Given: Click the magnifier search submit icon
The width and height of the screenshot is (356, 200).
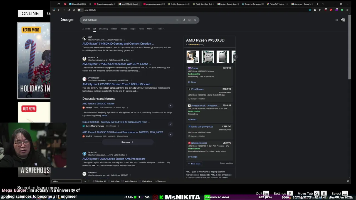Looking at the screenshot, I should coord(195,20).
